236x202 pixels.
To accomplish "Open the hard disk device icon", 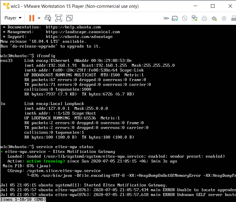I will pos(175,19).
